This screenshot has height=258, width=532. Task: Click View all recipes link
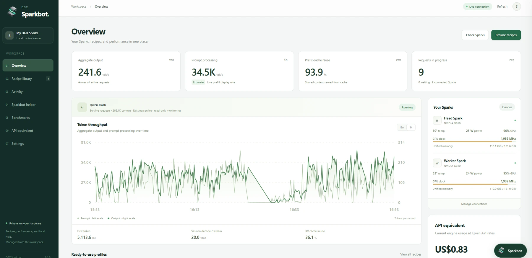411,254
